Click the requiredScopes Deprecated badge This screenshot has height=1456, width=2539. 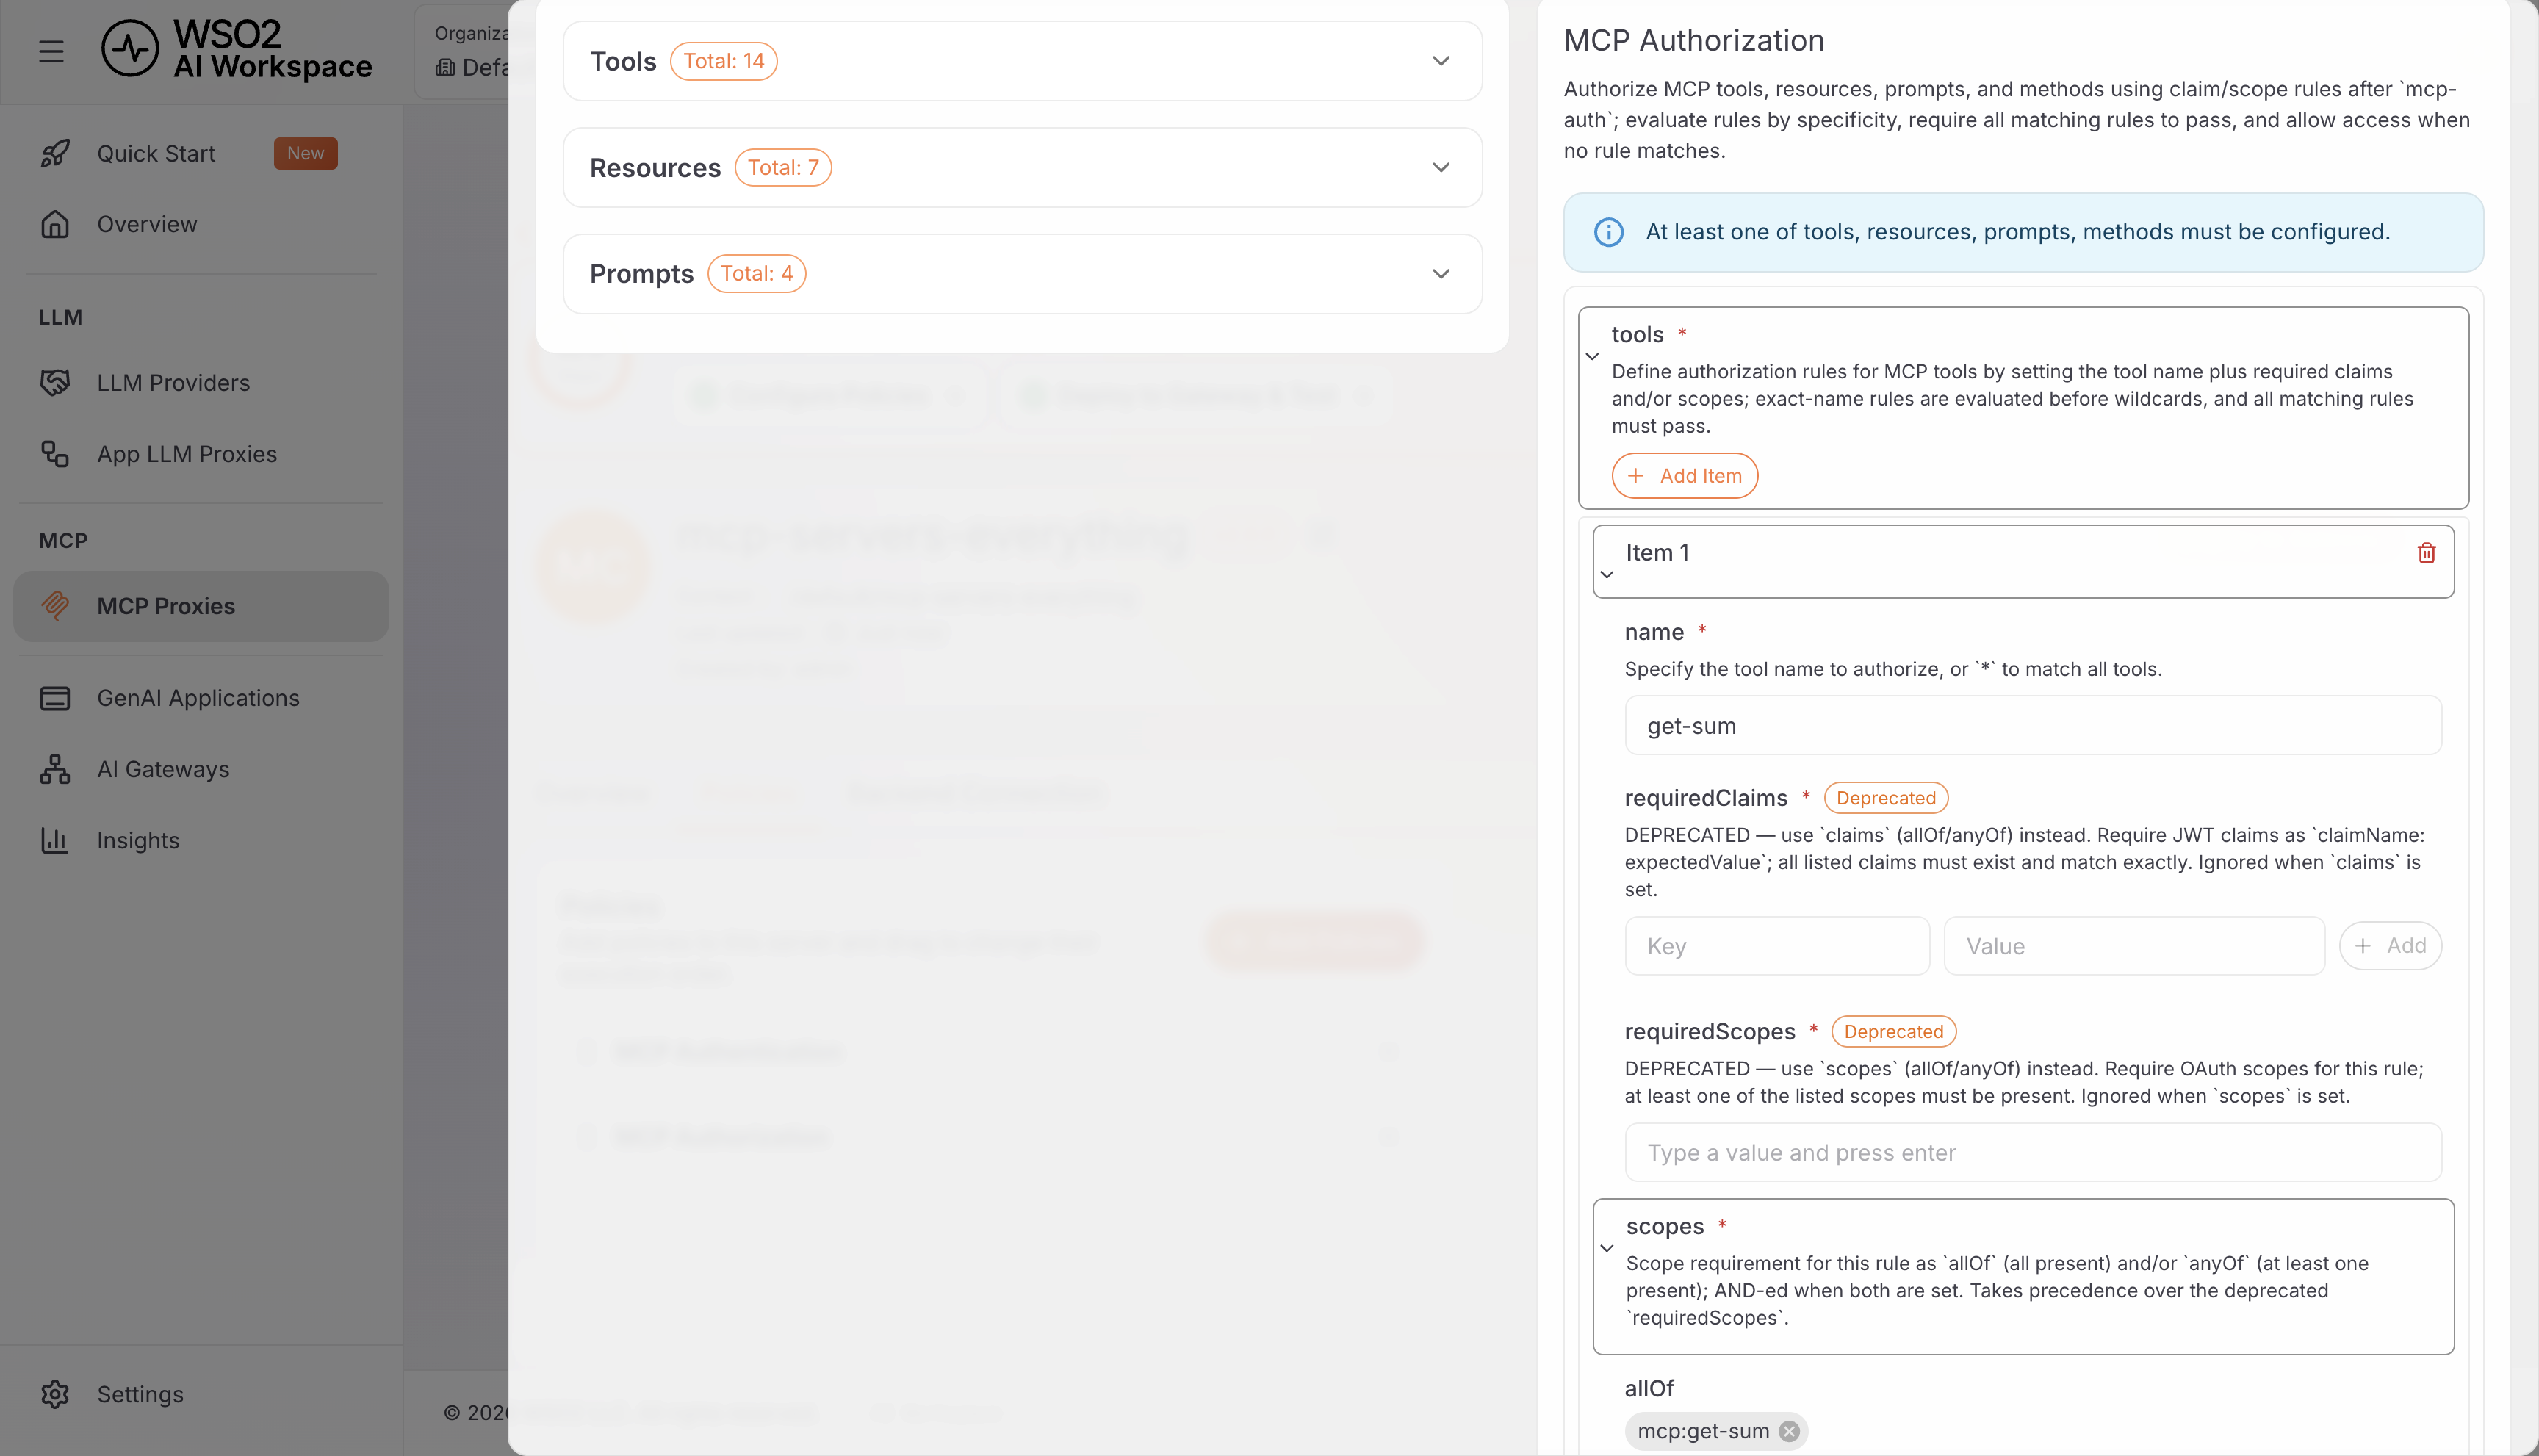tap(1893, 1031)
